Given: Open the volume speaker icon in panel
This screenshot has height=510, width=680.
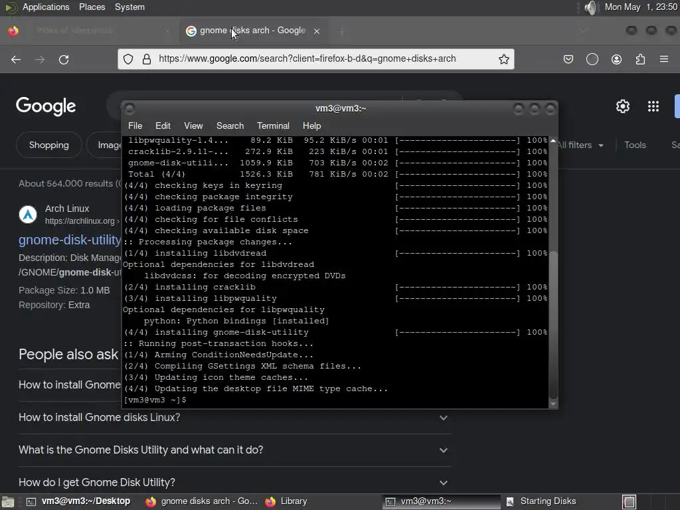Looking at the screenshot, I should (590, 7).
